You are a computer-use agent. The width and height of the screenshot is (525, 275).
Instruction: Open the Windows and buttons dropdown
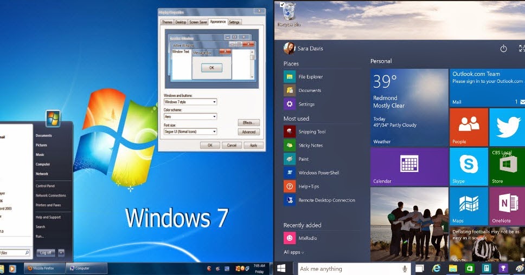[190, 102]
